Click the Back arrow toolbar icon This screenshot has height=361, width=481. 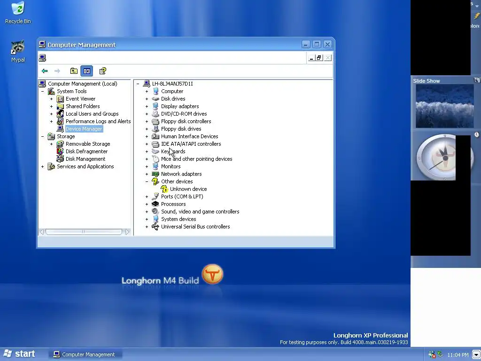click(45, 71)
